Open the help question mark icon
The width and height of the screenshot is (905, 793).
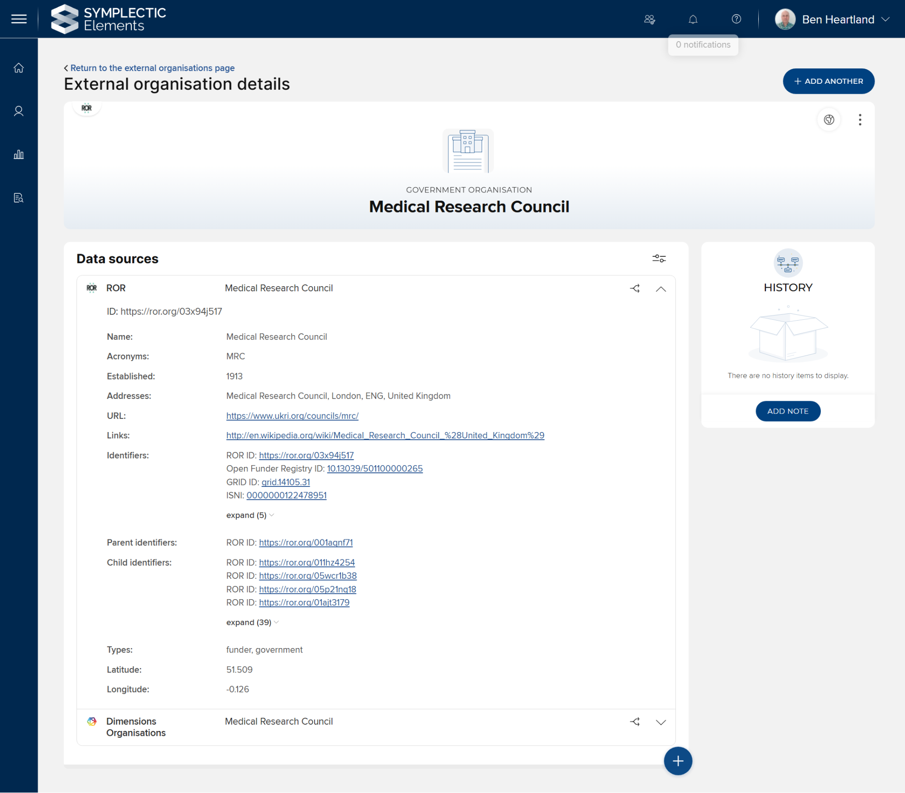point(736,19)
